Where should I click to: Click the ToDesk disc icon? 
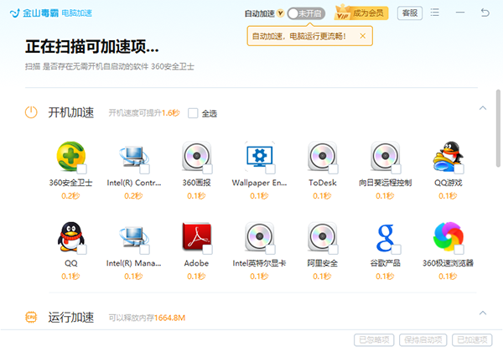point(323,156)
